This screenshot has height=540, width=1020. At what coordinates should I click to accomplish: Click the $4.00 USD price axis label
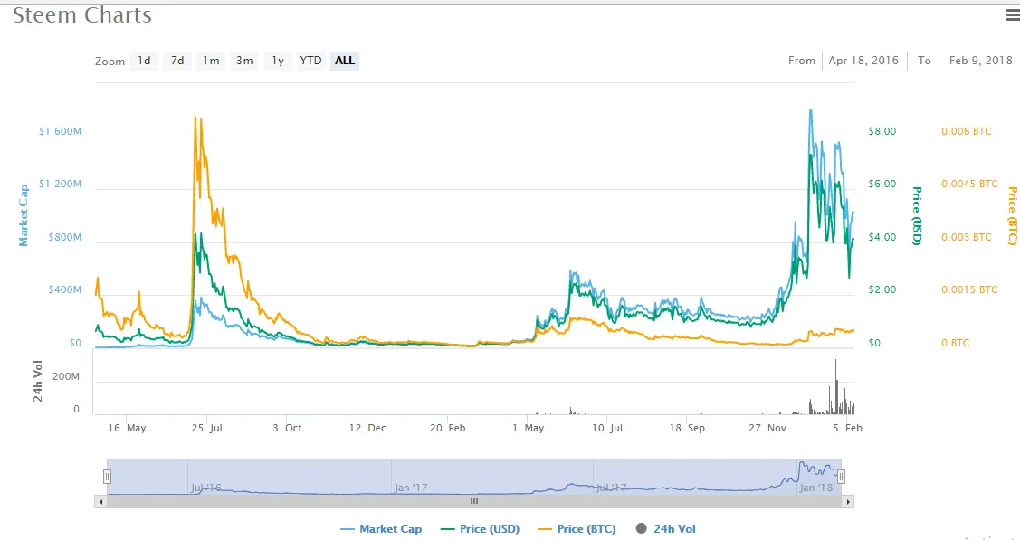point(882,237)
